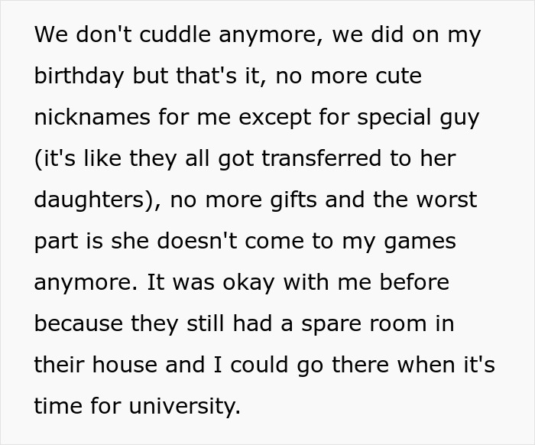This screenshot has height=445, width=535.
Task: Click the word "transferred"
Action: 322,158
